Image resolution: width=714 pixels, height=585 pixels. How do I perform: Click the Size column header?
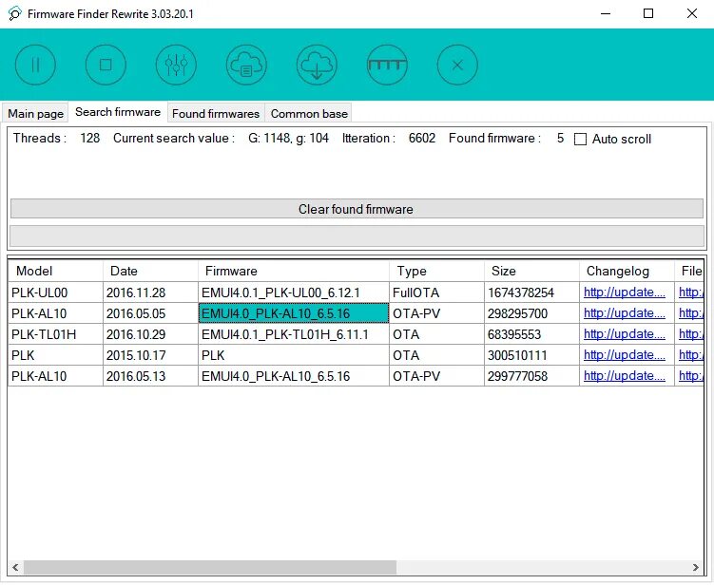(531, 271)
